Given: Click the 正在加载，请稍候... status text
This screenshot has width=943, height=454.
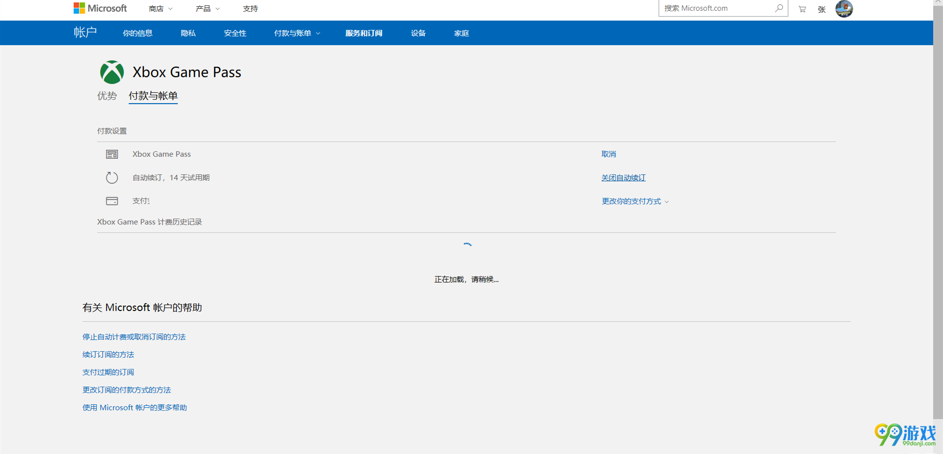Looking at the screenshot, I should tap(466, 279).
